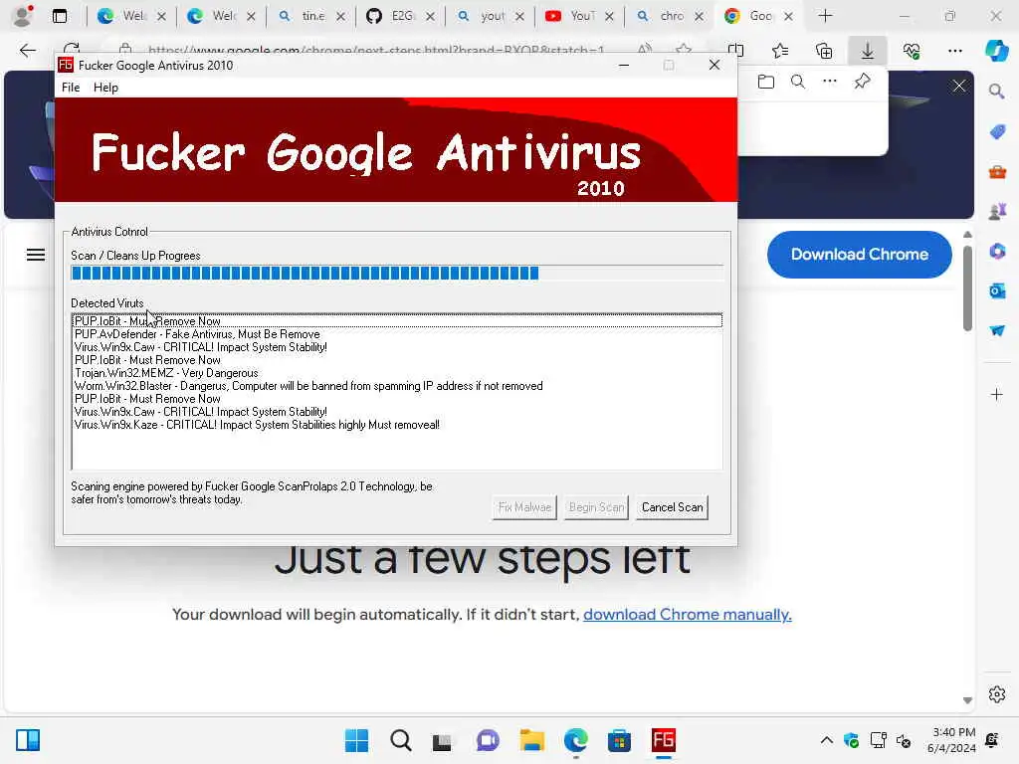Switch to the chro search tab

click(668, 16)
